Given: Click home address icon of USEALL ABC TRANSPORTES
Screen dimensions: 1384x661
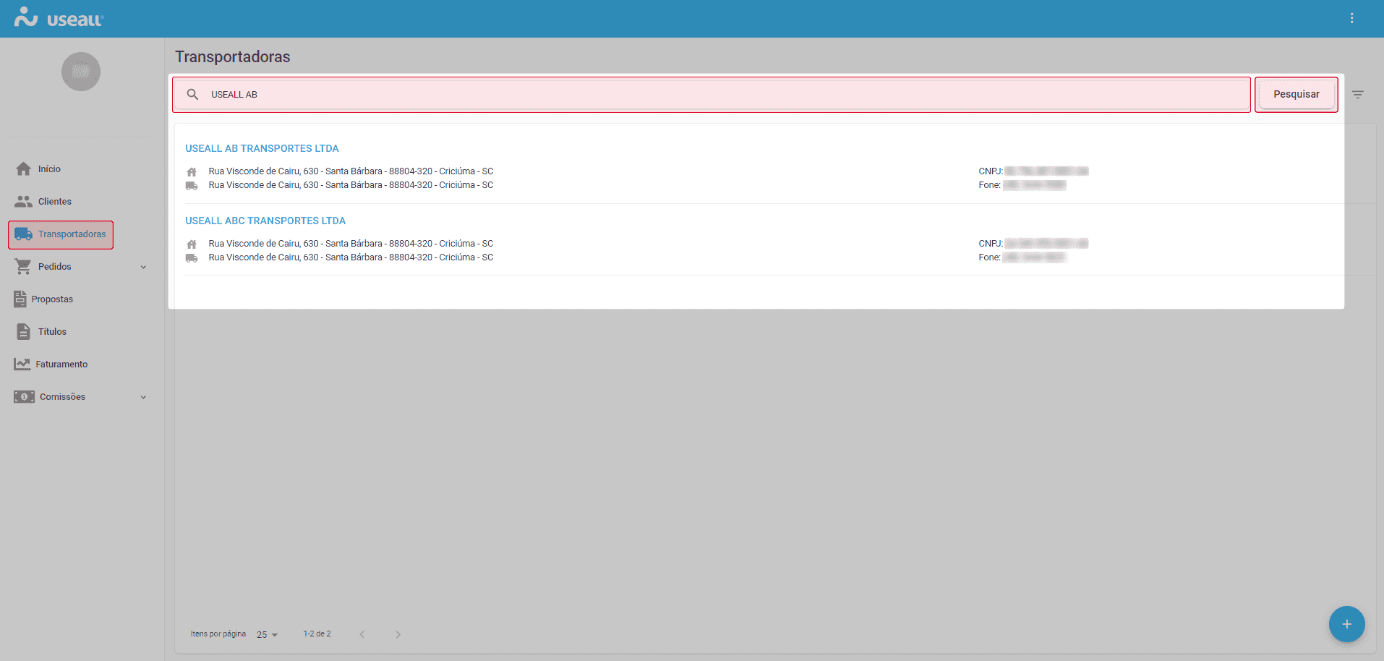Looking at the screenshot, I should click(x=192, y=244).
